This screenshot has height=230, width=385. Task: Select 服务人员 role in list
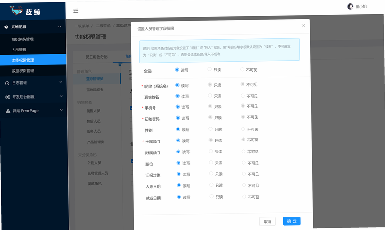[x=94, y=131]
